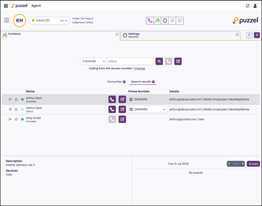The image size is (262, 206).
Task: Click the Phone Number column header
Action: click(x=139, y=91)
